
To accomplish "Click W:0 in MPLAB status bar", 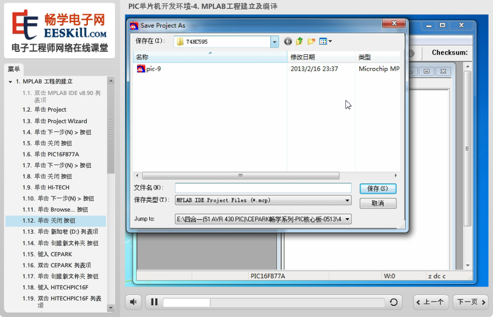I will 389,276.
